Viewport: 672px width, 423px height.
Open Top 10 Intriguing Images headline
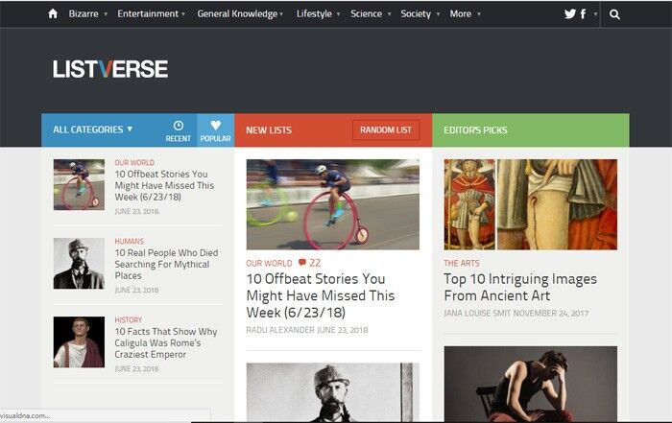coord(520,288)
